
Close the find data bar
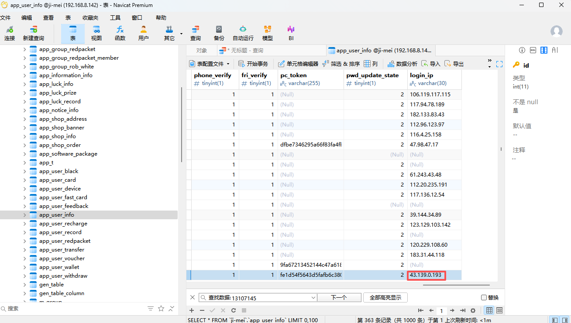193,297
